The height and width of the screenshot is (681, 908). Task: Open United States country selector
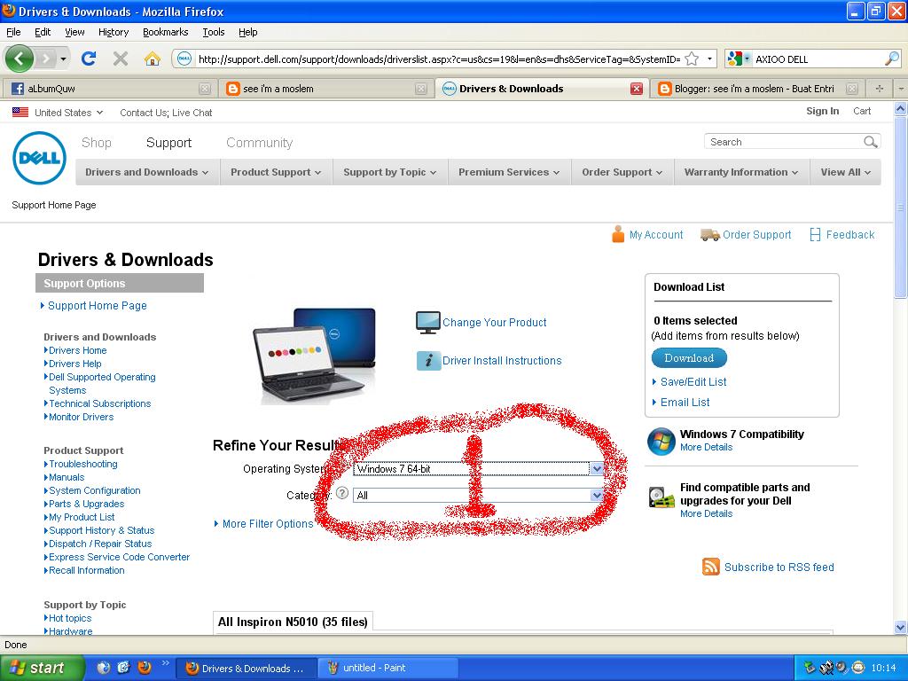(x=68, y=113)
